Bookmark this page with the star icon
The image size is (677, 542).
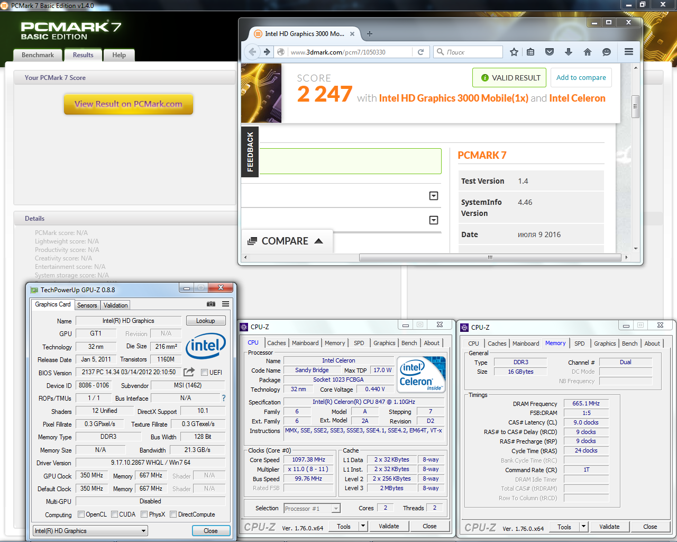pyautogui.click(x=514, y=52)
